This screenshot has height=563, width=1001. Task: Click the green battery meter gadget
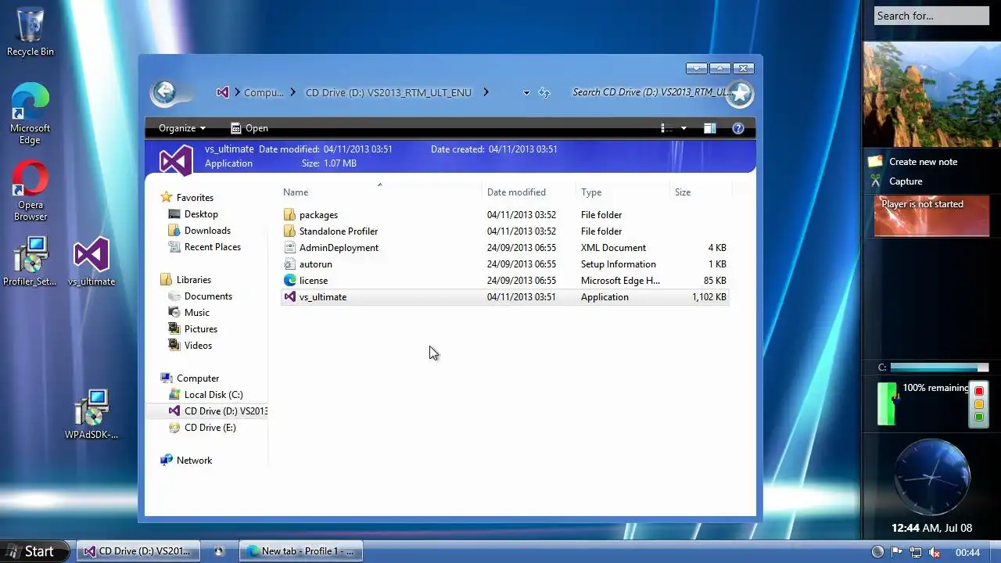click(887, 403)
